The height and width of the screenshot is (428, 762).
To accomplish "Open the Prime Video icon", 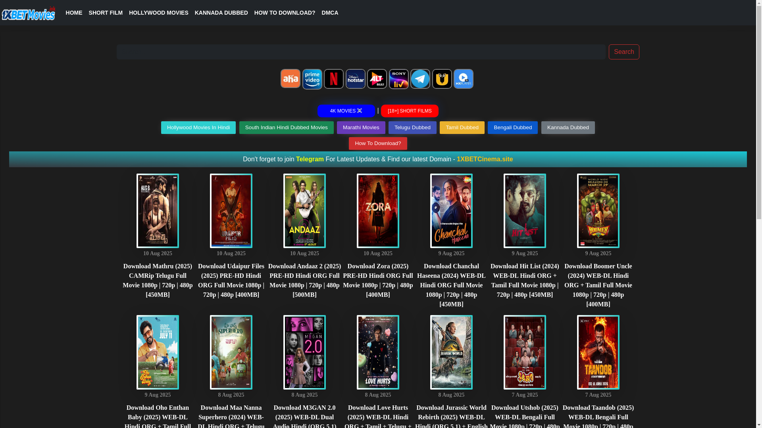I will tap(312, 79).
